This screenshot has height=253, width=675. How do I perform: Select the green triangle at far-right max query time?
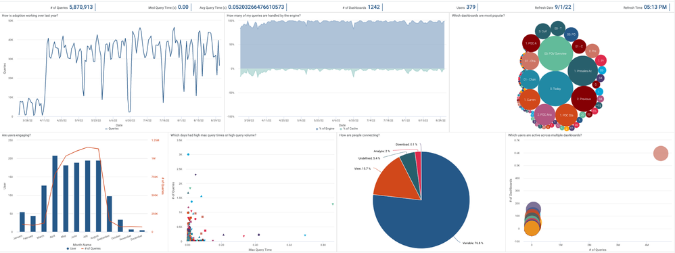[333, 204]
